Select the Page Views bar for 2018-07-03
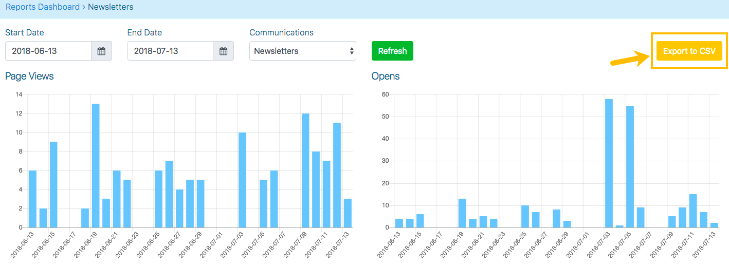The image size is (729, 267). coord(242,180)
